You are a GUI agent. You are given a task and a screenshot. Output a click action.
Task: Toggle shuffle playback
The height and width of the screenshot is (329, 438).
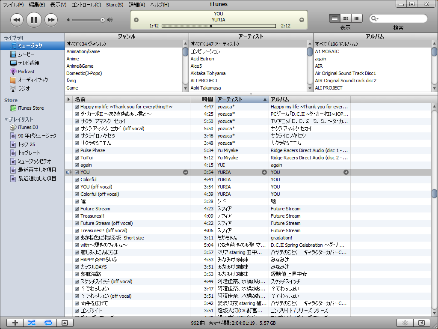tap(32, 323)
